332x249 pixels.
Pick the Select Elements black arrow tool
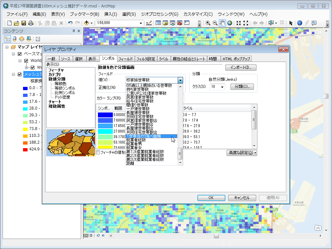click(x=291, y=23)
